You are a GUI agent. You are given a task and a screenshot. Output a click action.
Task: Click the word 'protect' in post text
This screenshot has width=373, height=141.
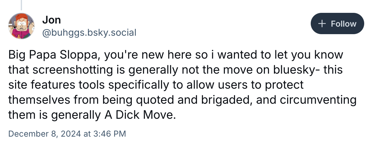[x=286, y=85]
